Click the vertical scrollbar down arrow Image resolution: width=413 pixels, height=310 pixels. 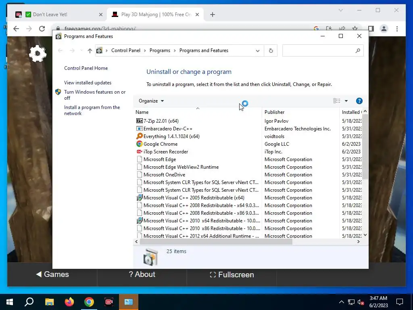pos(365,235)
